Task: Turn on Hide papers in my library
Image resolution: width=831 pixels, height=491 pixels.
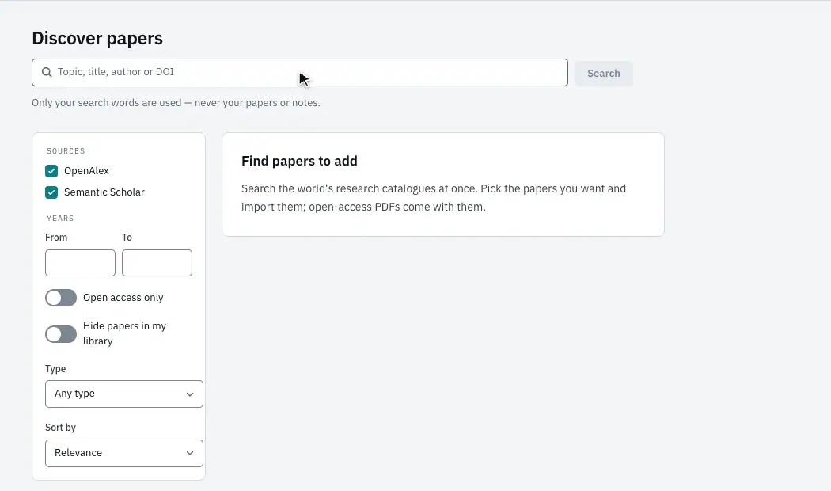Action: tap(61, 334)
